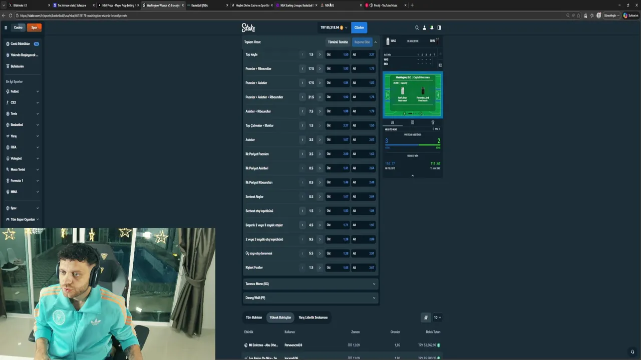Click the Tümünü Temizle button
641x360 pixels.
point(338,42)
